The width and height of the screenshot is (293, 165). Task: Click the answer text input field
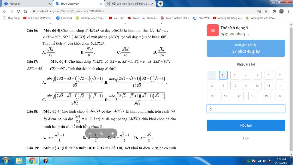pyautogui.click(x=246, y=109)
